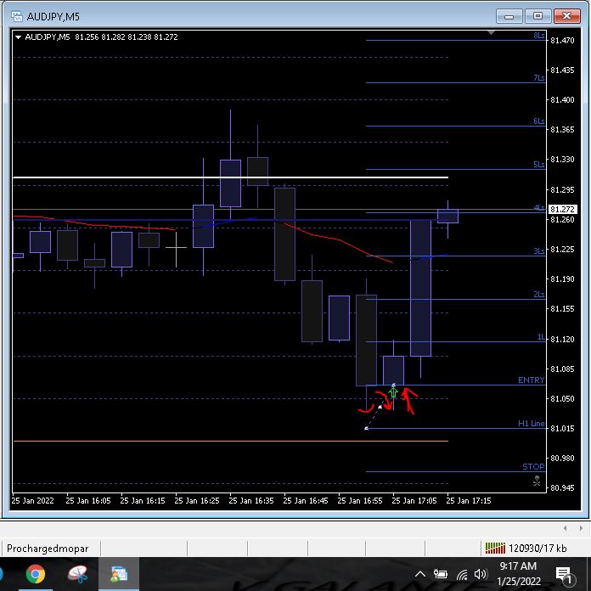The width and height of the screenshot is (591, 591).
Task: Click the connection bars traffic indicator
Action: tap(495, 548)
